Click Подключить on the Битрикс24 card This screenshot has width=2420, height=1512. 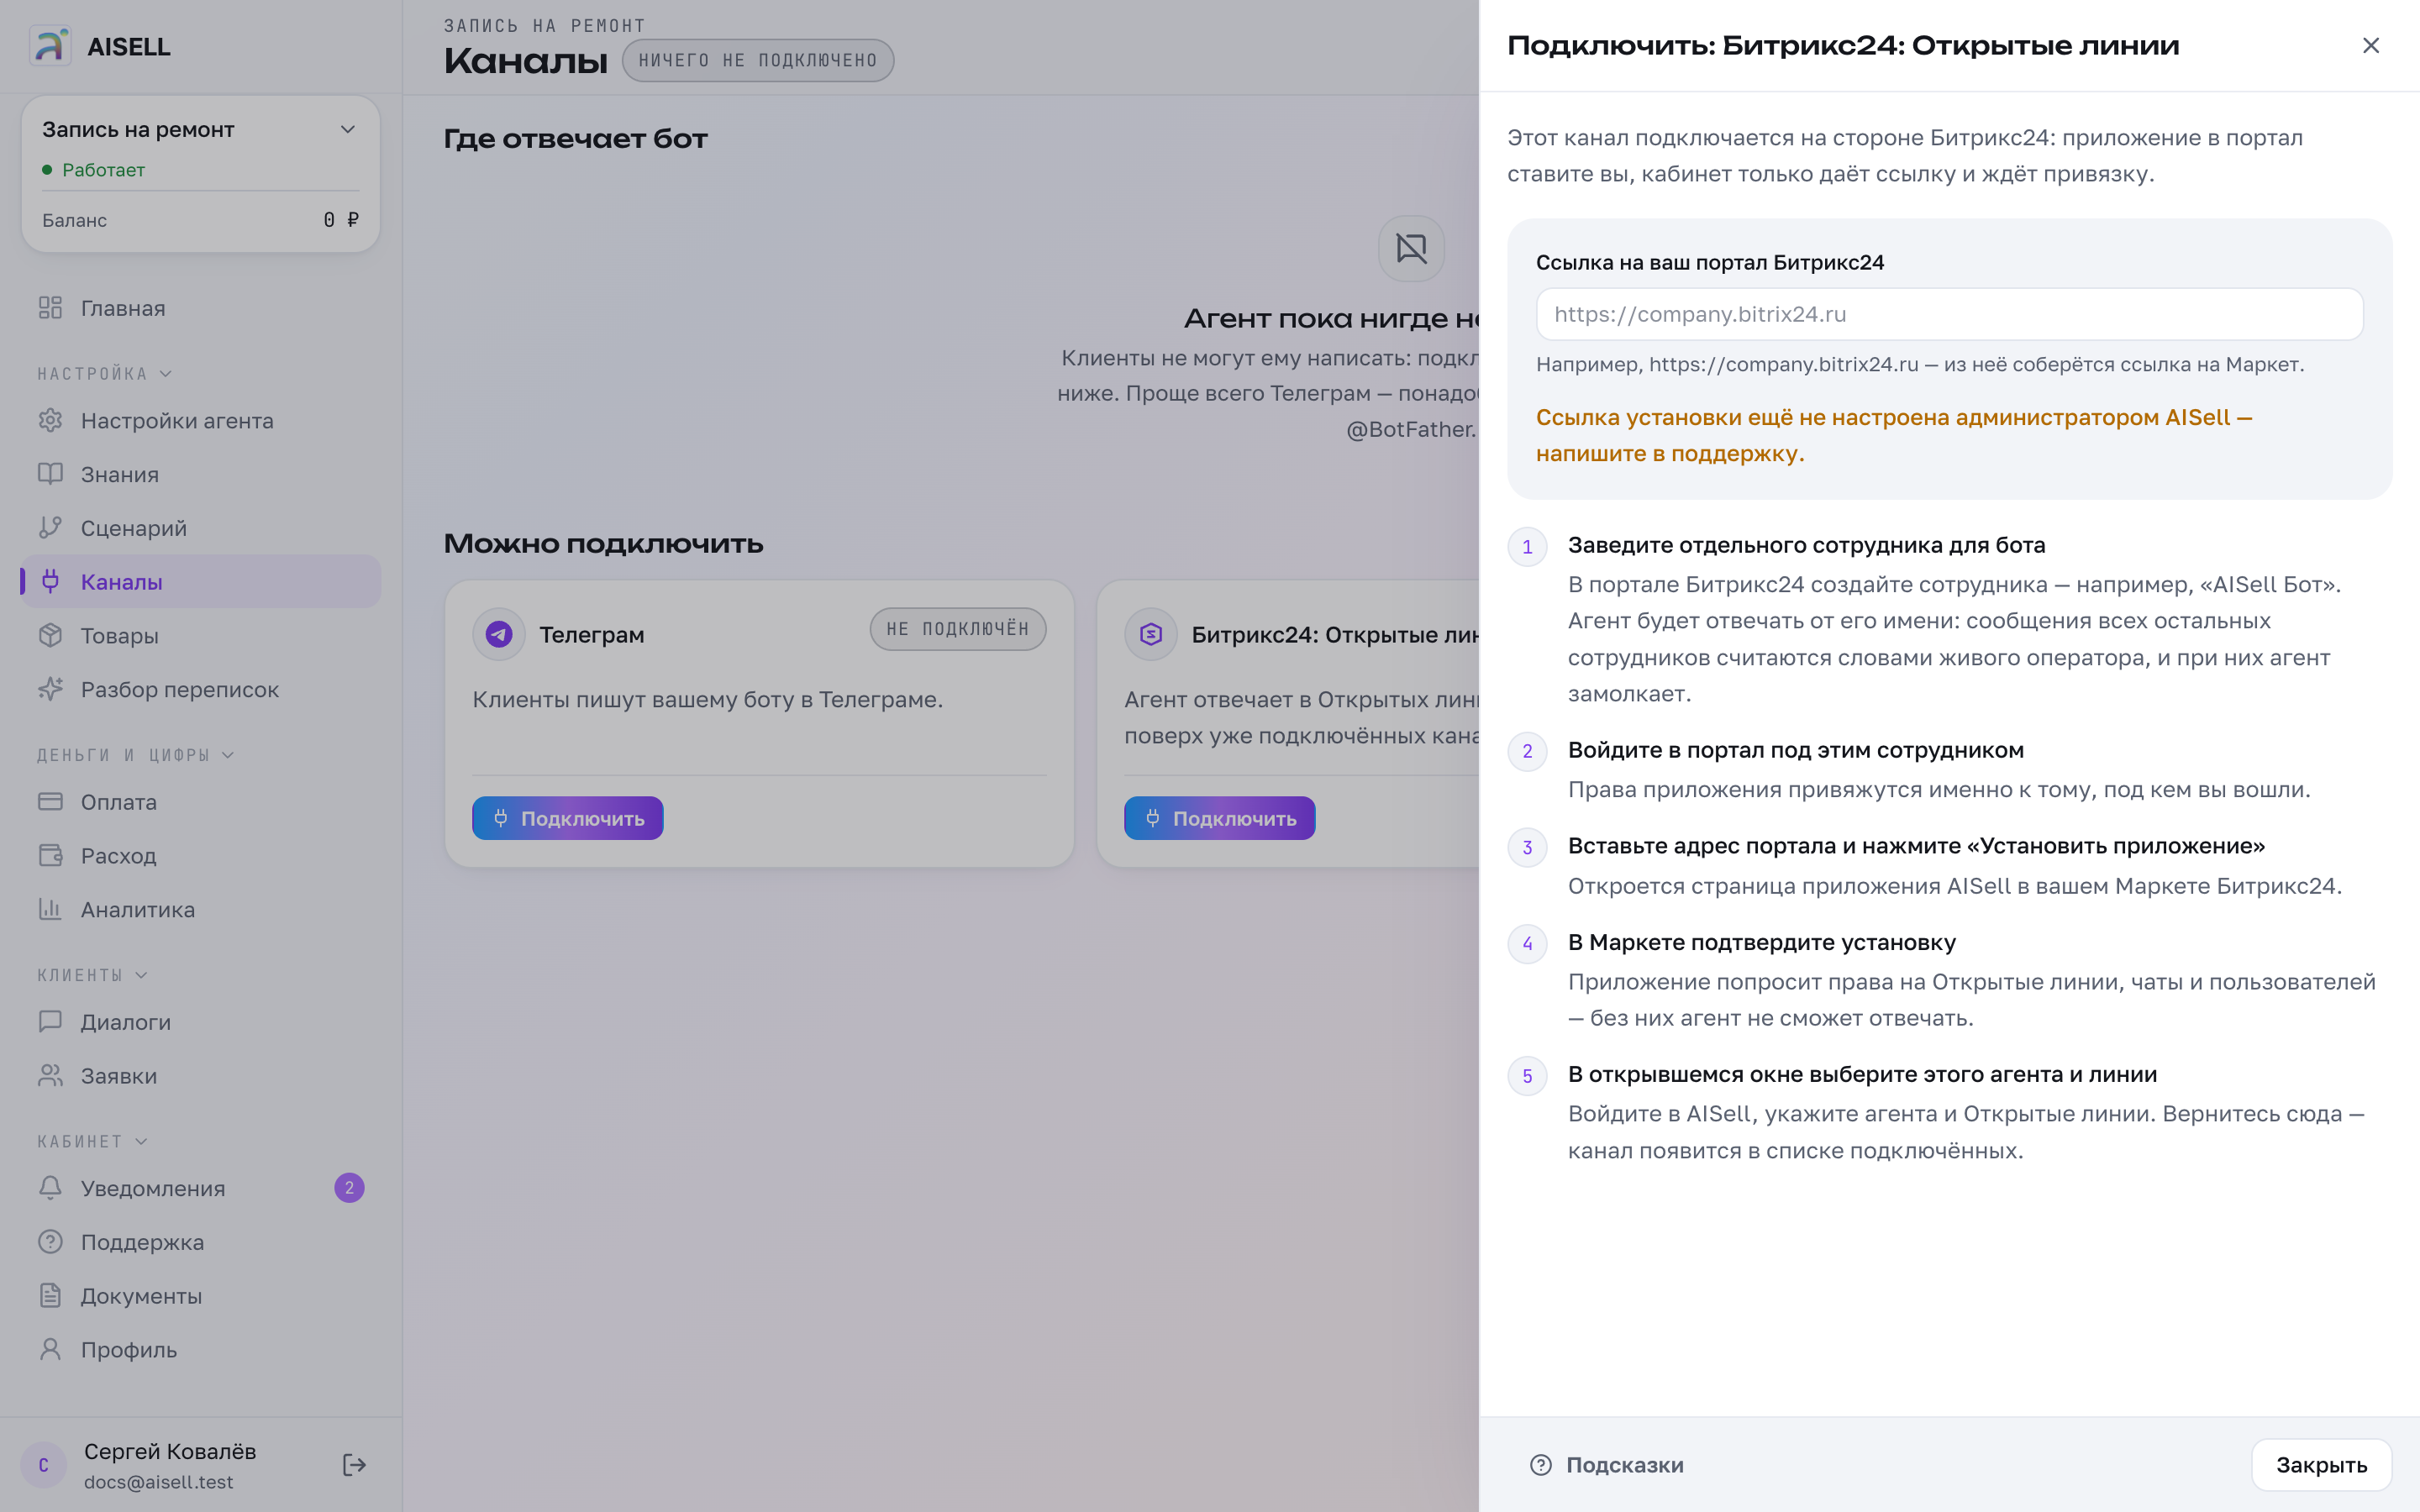pyautogui.click(x=1220, y=818)
